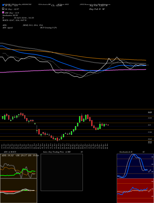This screenshot has width=154, height=203.
Task: Click the tallest green candlestick in December
Action: [80, 119]
